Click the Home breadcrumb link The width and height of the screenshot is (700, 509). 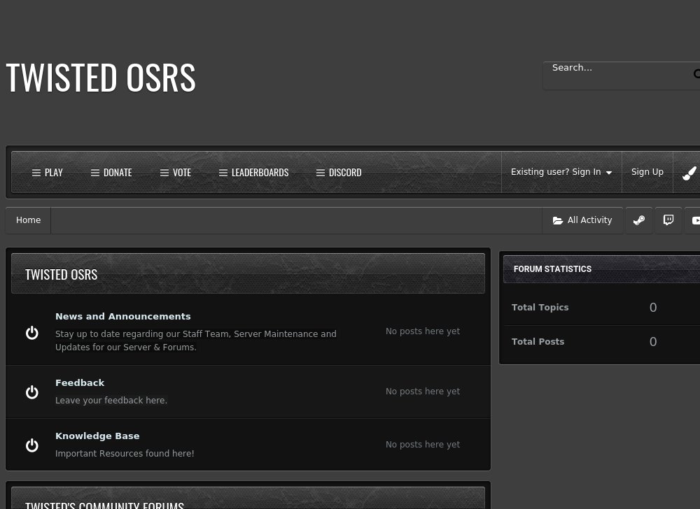pos(29,220)
